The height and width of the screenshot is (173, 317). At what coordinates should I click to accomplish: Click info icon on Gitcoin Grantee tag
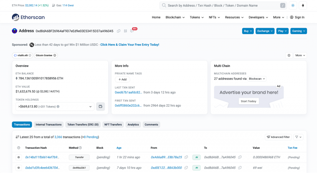pyautogui.click(x=54, y=55)
